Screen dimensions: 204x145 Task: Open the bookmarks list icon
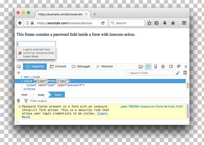click(156, 23)
